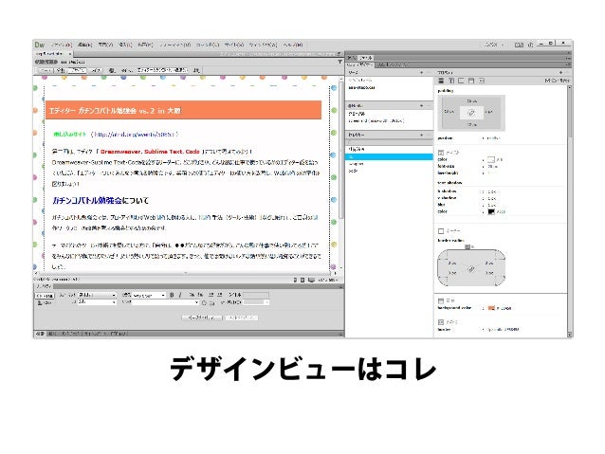Select CSS mode in Property inspector
The image size is (605, 454).
coord(45,302)
